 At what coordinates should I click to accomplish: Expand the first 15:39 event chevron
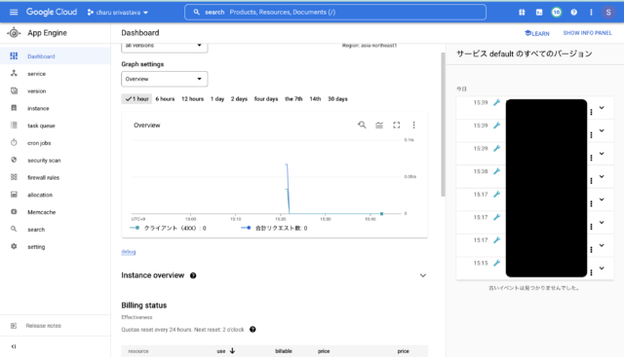pyautogui.click(x=602, y=108)
